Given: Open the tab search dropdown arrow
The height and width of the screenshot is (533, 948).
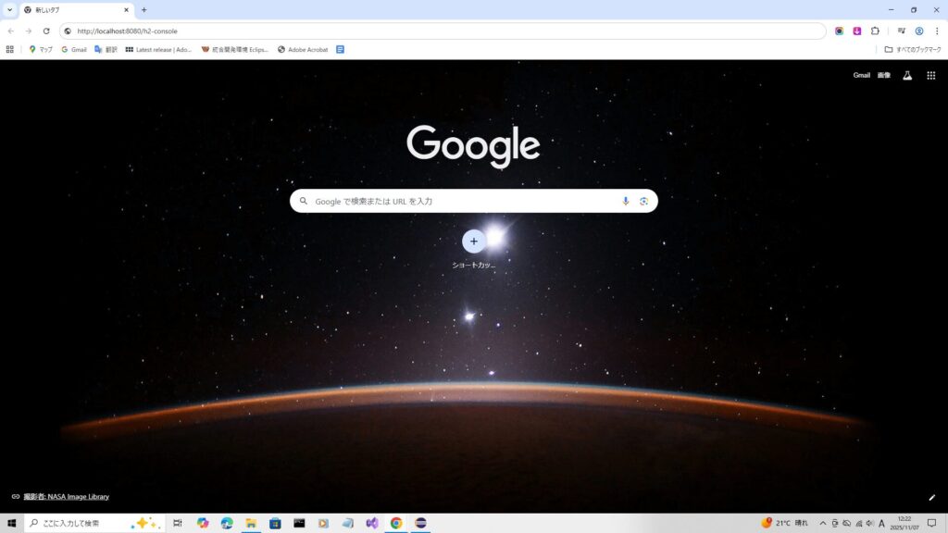Looking at the screenshot, I should (x=9, y=9).
